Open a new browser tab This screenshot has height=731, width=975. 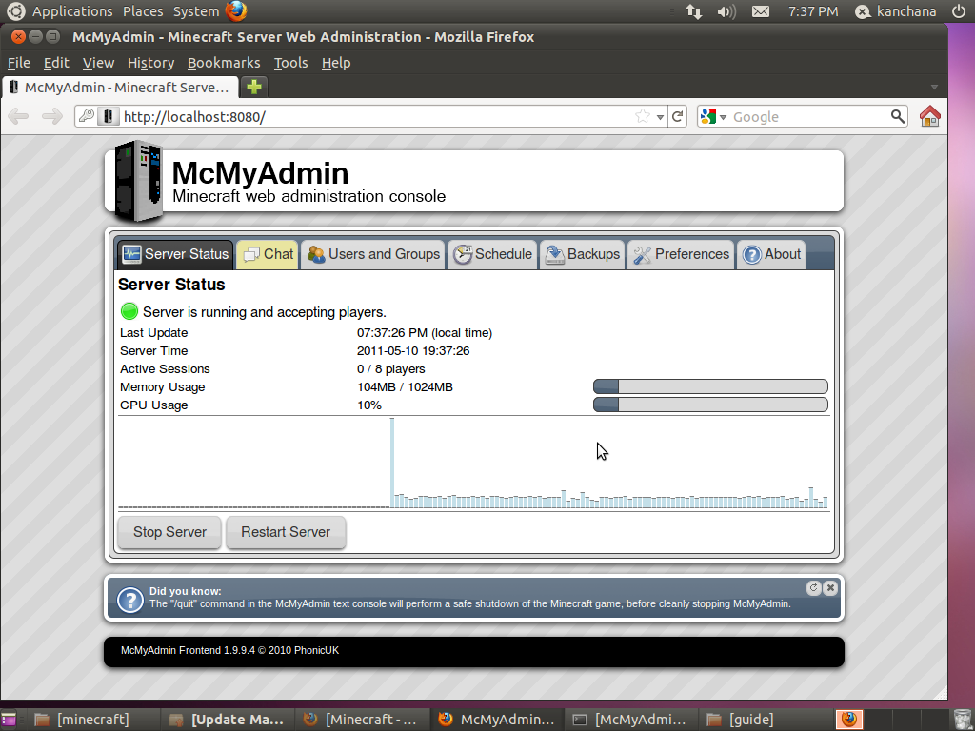pyautogui.click(x=253, y=87)
